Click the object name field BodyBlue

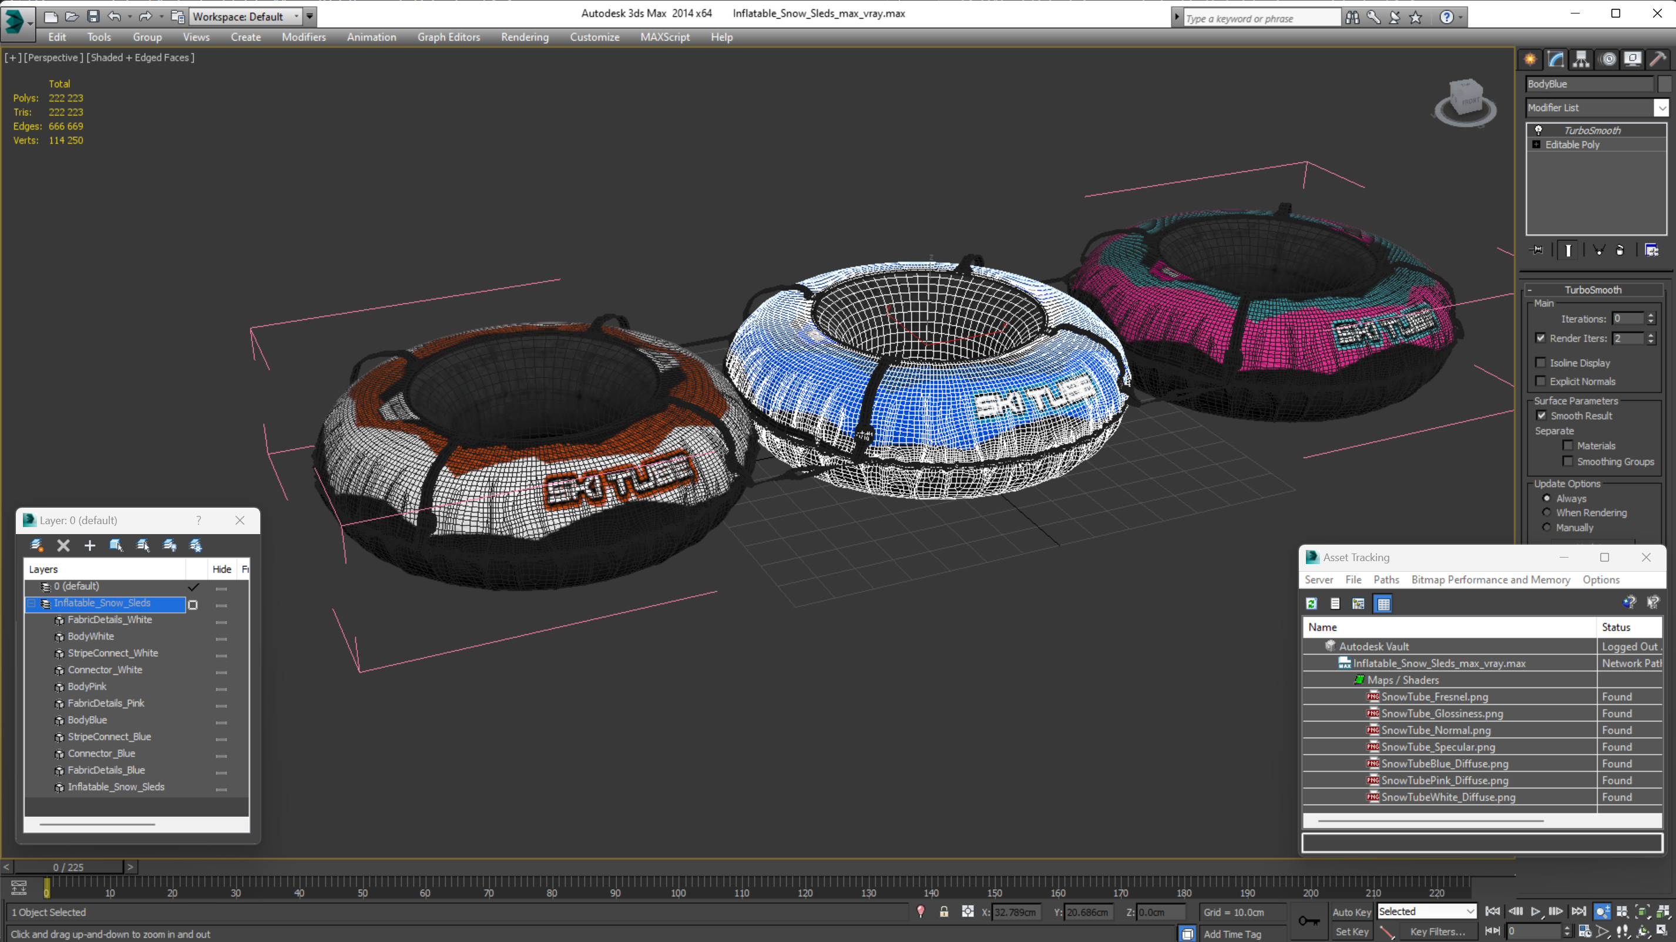(1589, 84)
